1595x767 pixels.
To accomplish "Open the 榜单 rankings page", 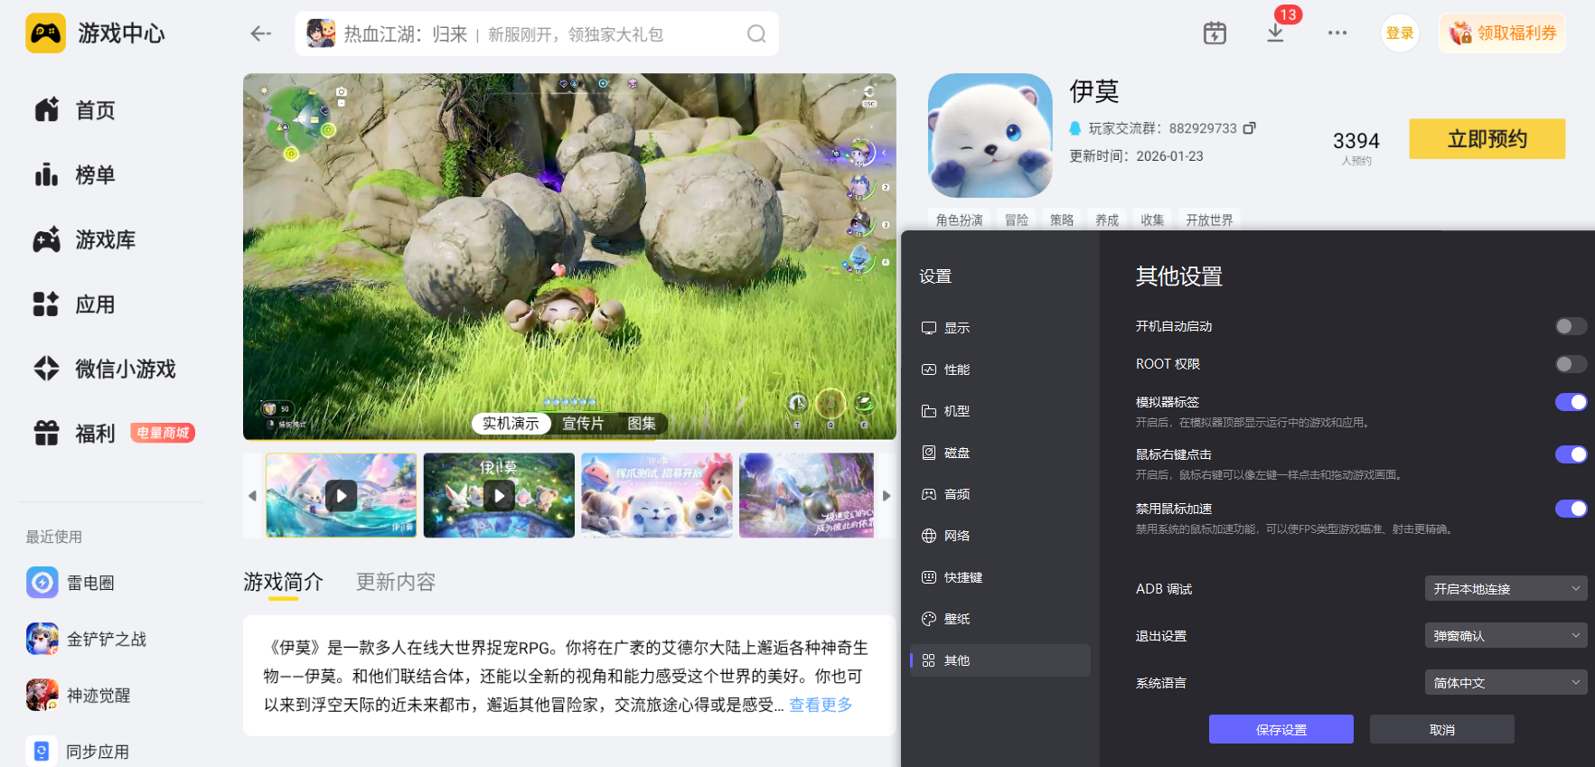I will pos(75,175).
